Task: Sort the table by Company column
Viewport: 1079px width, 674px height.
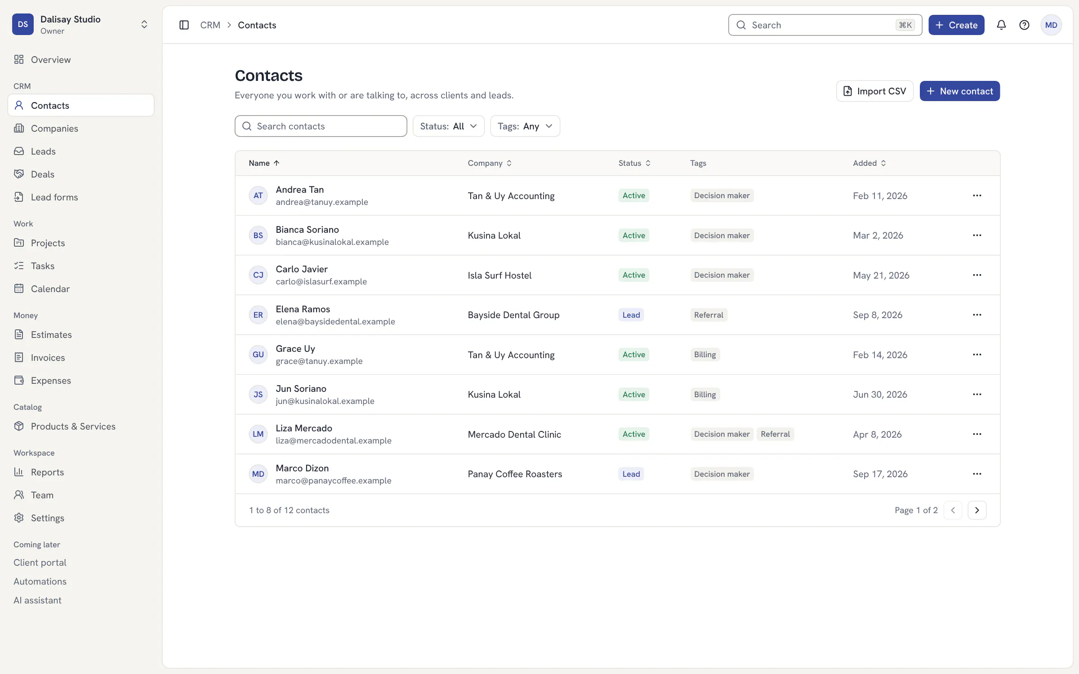Action: 490,163
